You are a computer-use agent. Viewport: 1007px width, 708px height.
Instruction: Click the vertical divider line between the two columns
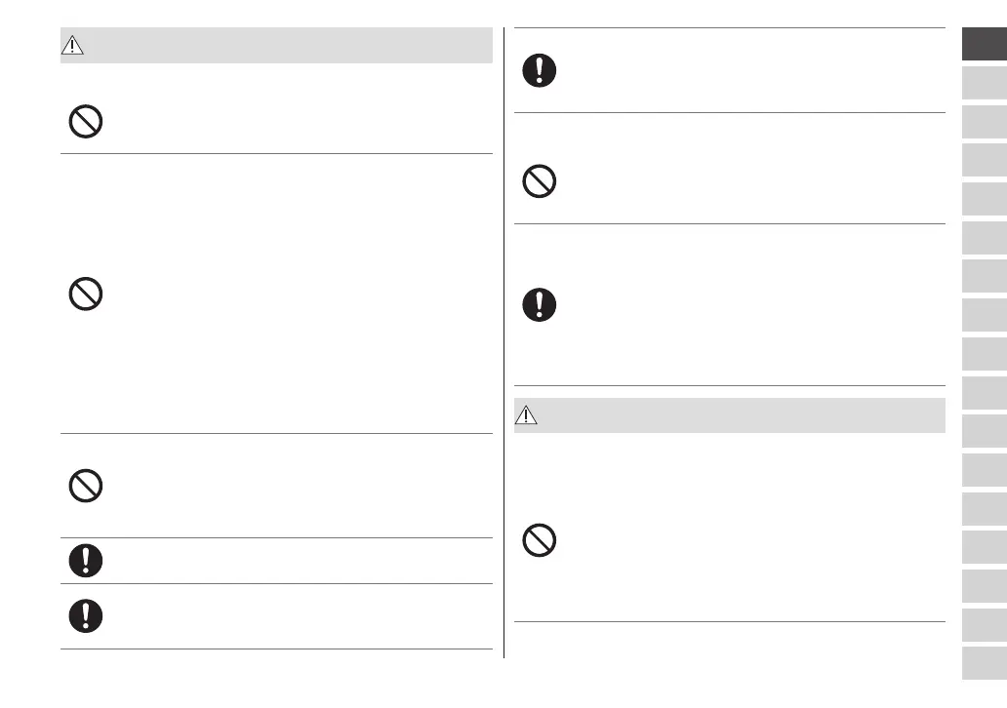point(504,341)
